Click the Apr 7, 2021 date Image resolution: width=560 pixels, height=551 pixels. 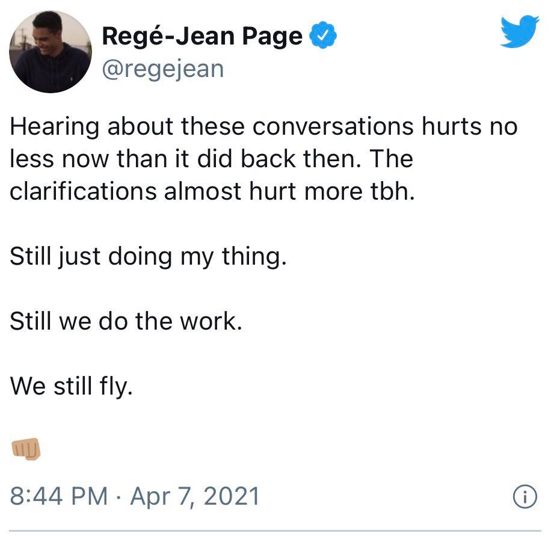coord(195,497)
